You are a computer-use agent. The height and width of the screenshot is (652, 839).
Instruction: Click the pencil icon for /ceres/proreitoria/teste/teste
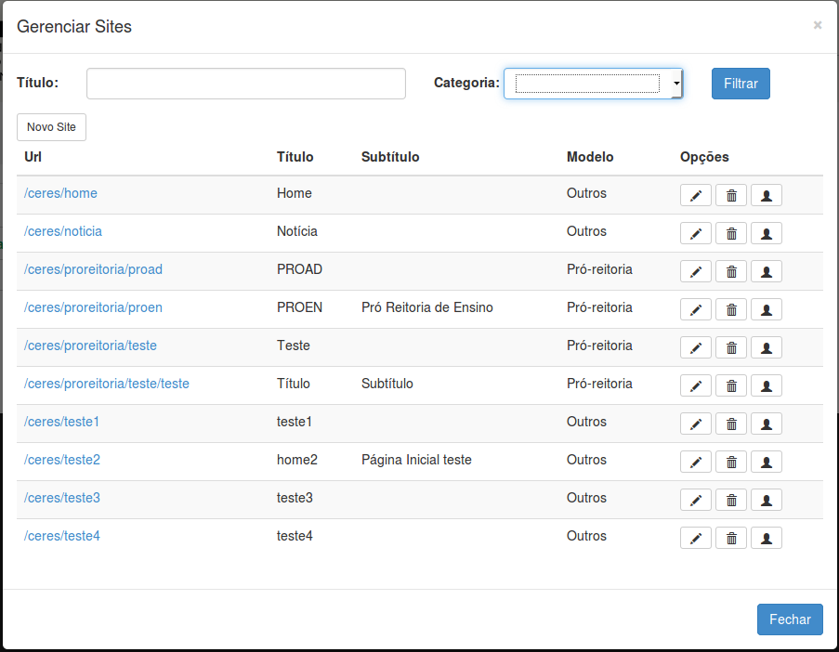tap(696, 385)
